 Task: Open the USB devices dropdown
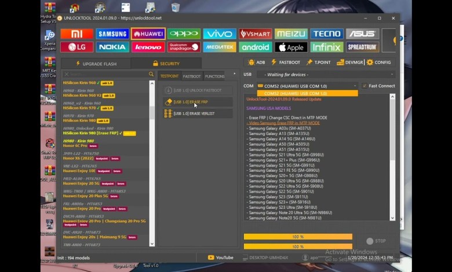click(326, 75)
